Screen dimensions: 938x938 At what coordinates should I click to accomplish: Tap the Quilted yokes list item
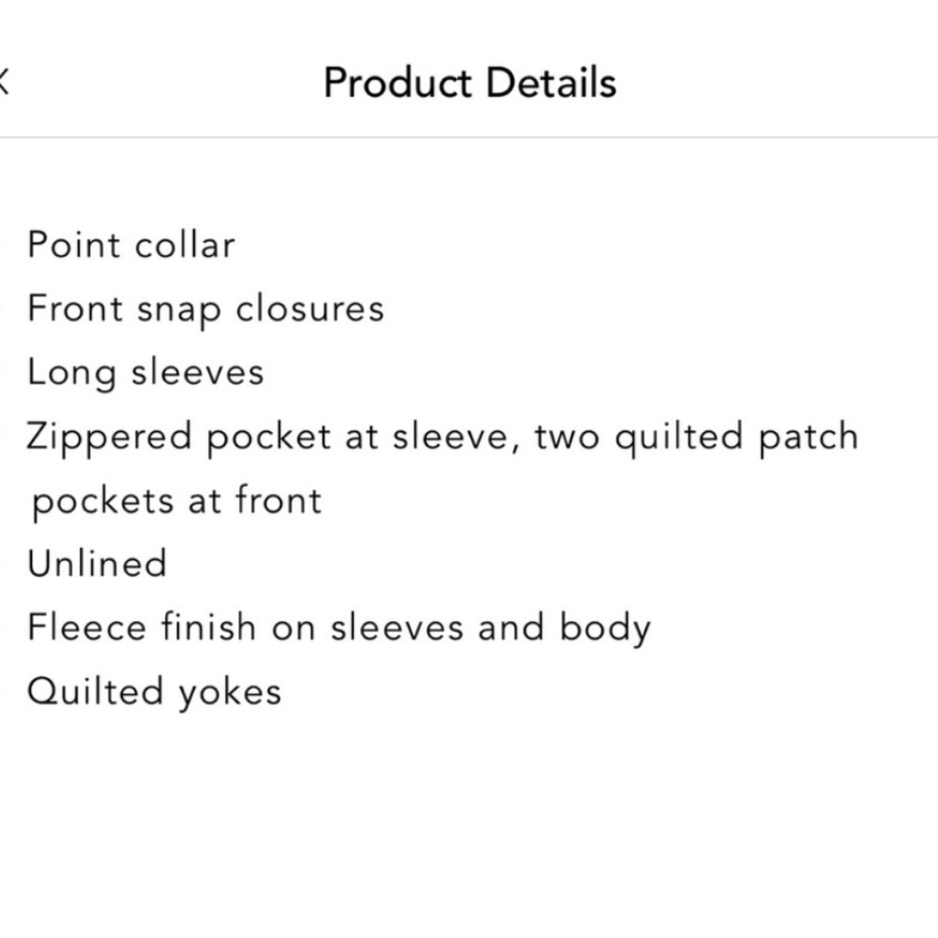coord(154,692)
